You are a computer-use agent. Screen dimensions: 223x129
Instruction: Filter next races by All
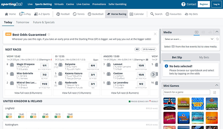[137, 49]
